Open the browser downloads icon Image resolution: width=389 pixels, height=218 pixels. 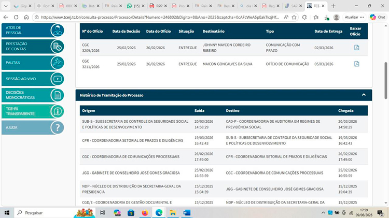(326, 17)
